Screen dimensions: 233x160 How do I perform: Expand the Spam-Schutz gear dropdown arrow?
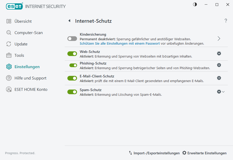click(223, 92)
